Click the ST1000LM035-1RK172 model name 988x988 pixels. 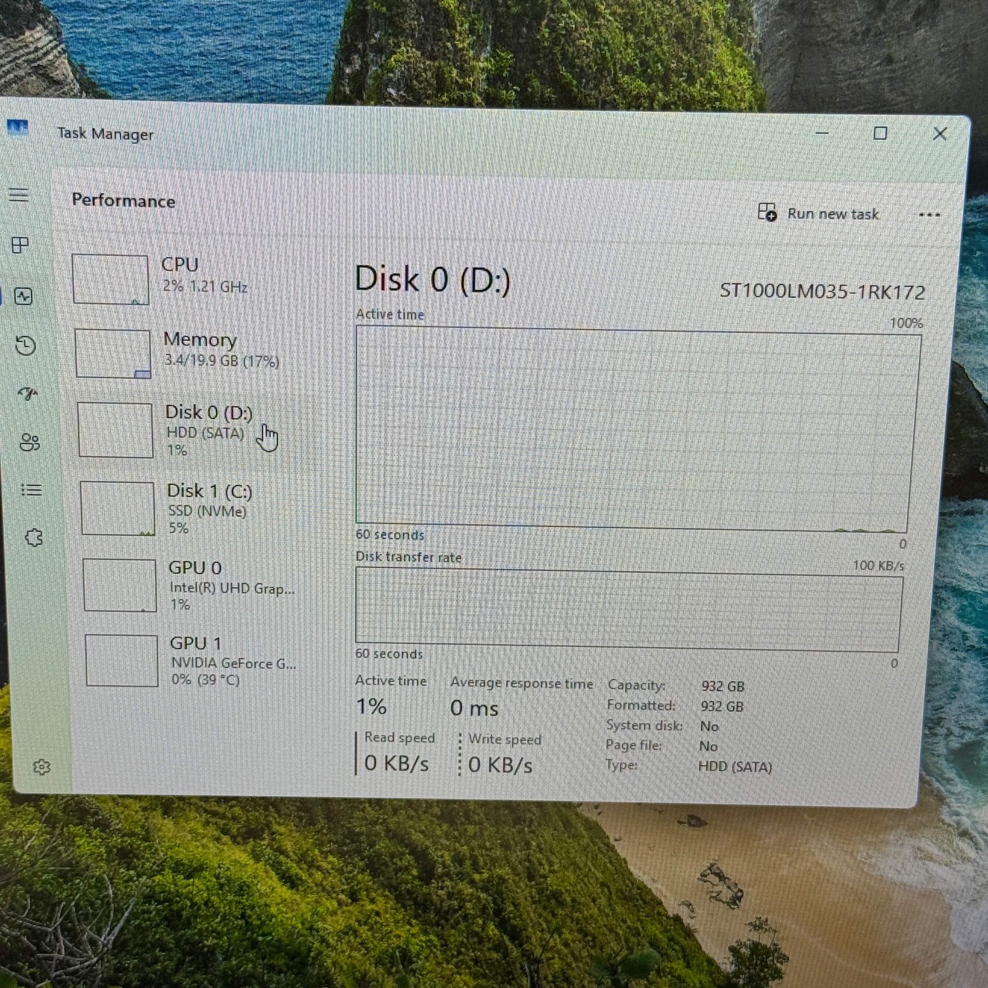click(823, 291)
